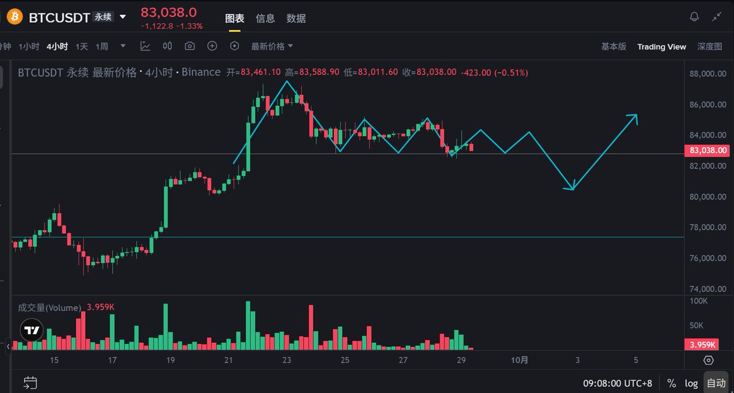Click the TradingView logo on the chart
Viewport: 734px width, 393px height.
[x=31, y=330]
